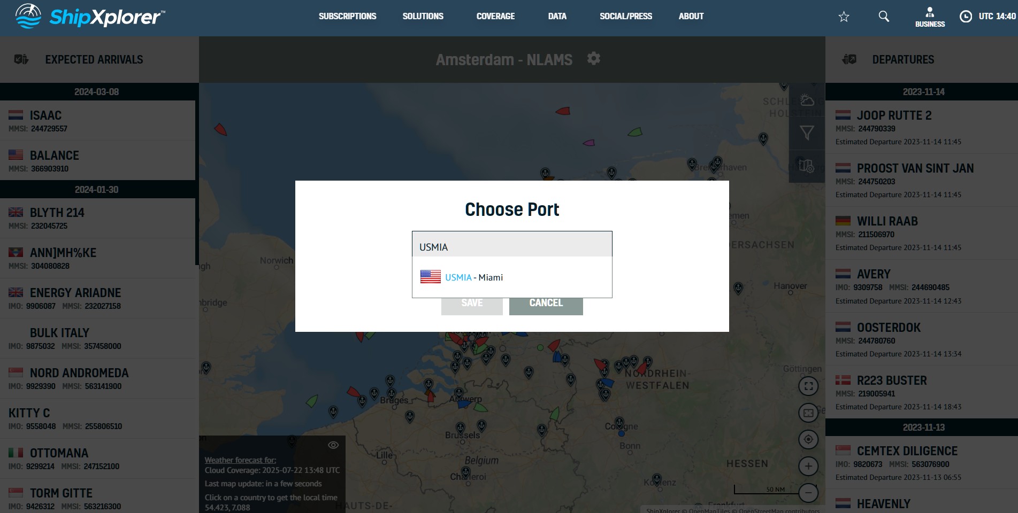Open the Business account icon
Viewport: 1018px width, 513px height.
(x=930, y=17)
